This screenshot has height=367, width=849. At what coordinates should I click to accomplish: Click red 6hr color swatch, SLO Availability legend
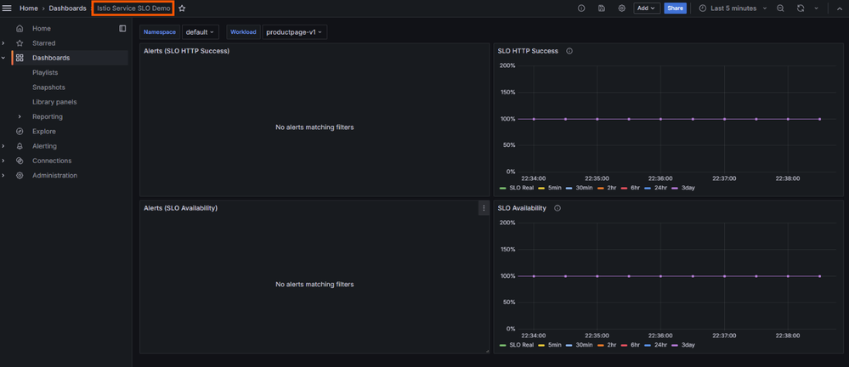coord(624,345)
